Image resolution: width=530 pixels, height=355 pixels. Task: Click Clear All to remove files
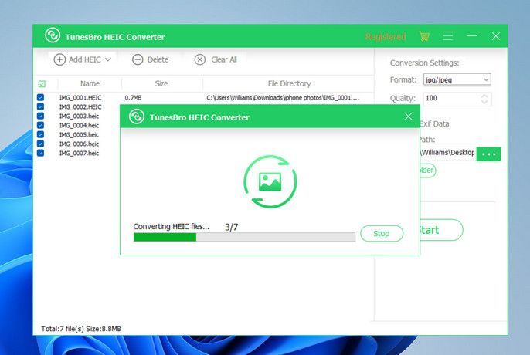(216, 59)
